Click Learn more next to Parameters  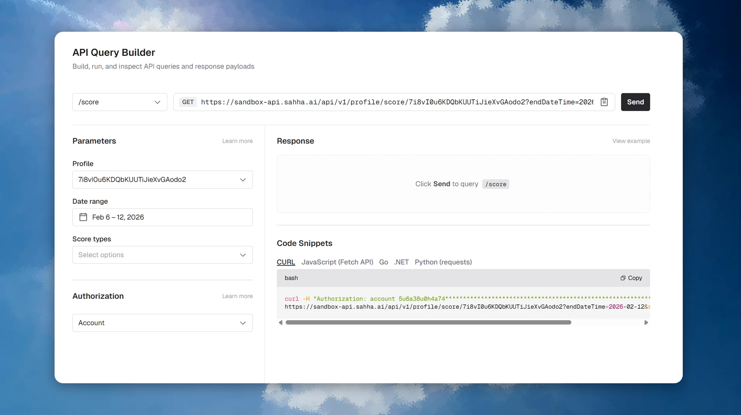click(237, 141)
